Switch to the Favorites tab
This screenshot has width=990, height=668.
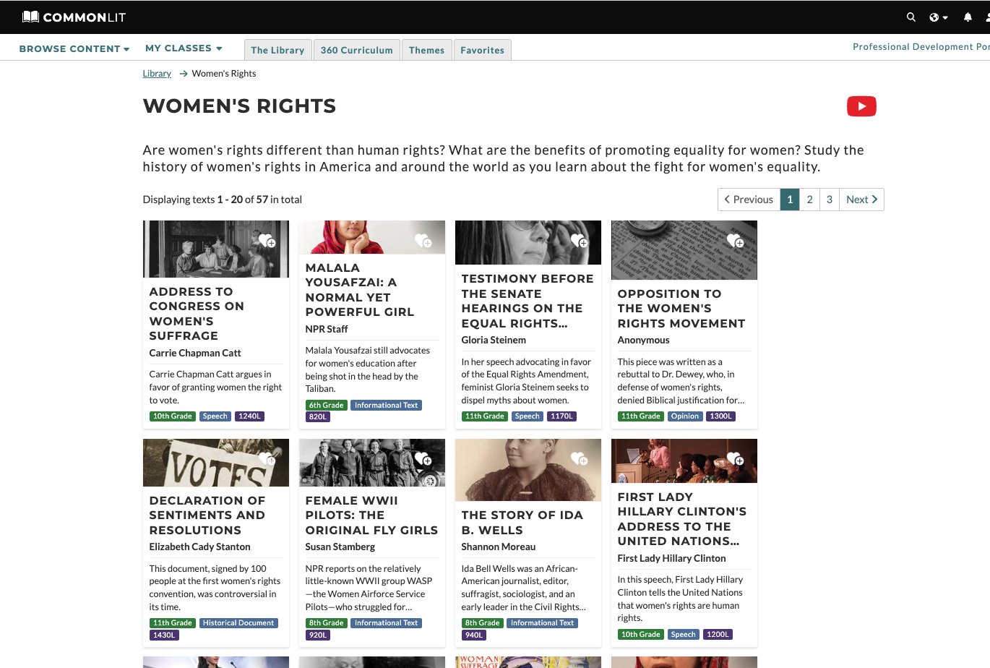pos(483,50)
